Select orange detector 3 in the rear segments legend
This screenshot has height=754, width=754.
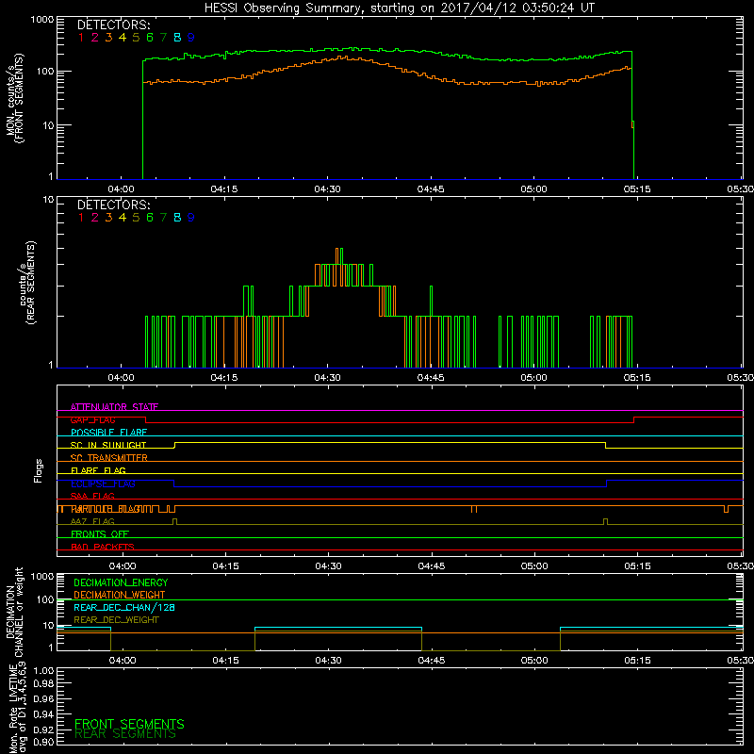click(108, 218)
